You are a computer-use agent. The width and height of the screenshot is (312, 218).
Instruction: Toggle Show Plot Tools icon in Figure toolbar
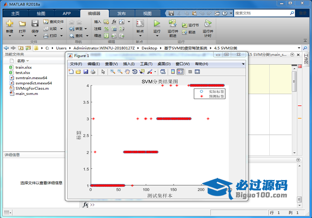(x=197, y=72)
